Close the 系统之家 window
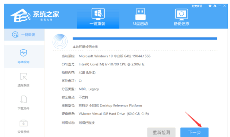The width and height of the screenshot is (230, 137). coord(225,6)
